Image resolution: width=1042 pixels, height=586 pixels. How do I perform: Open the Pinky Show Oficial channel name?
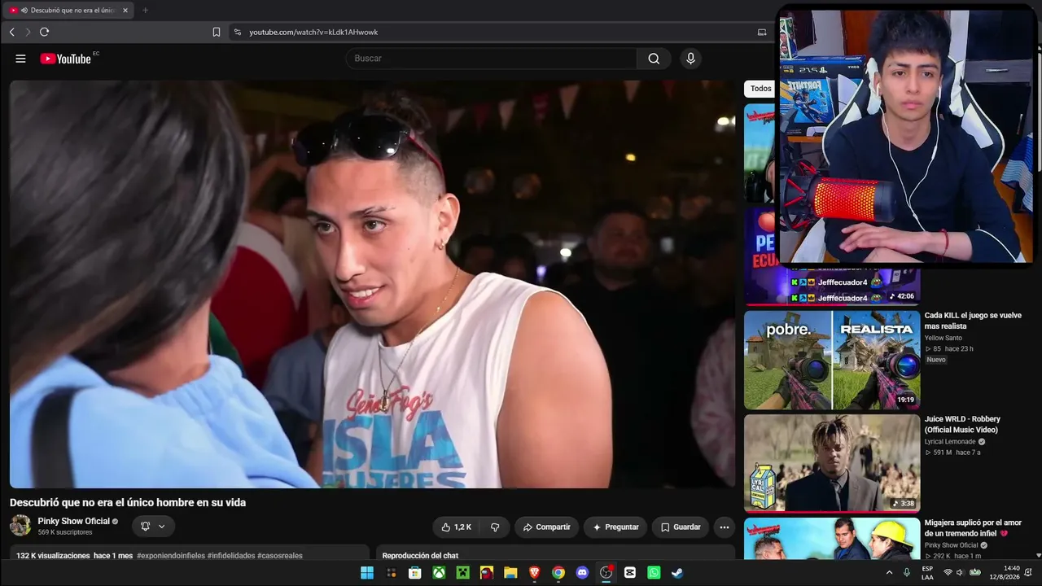click(x=73, y=521)
